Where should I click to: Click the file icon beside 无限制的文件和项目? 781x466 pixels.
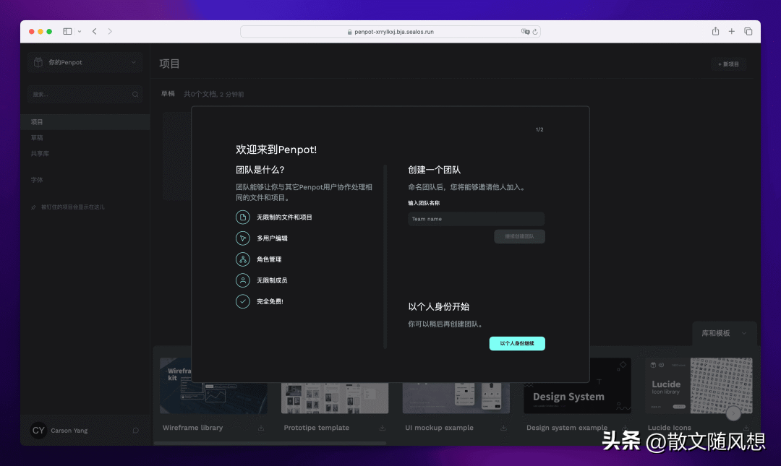click(242, 217)
